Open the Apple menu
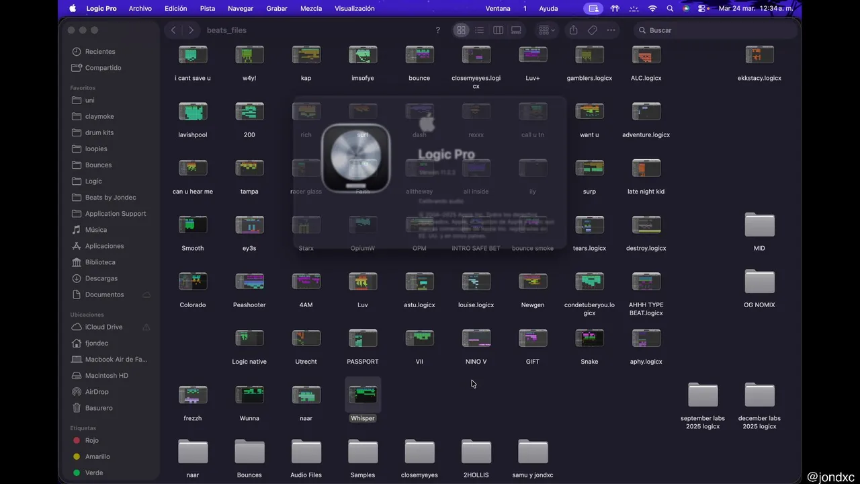The width and height of the screenshot is (860, 484). tap(72, 8)
